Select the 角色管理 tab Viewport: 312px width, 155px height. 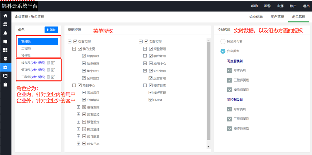[x=298, y=17]
